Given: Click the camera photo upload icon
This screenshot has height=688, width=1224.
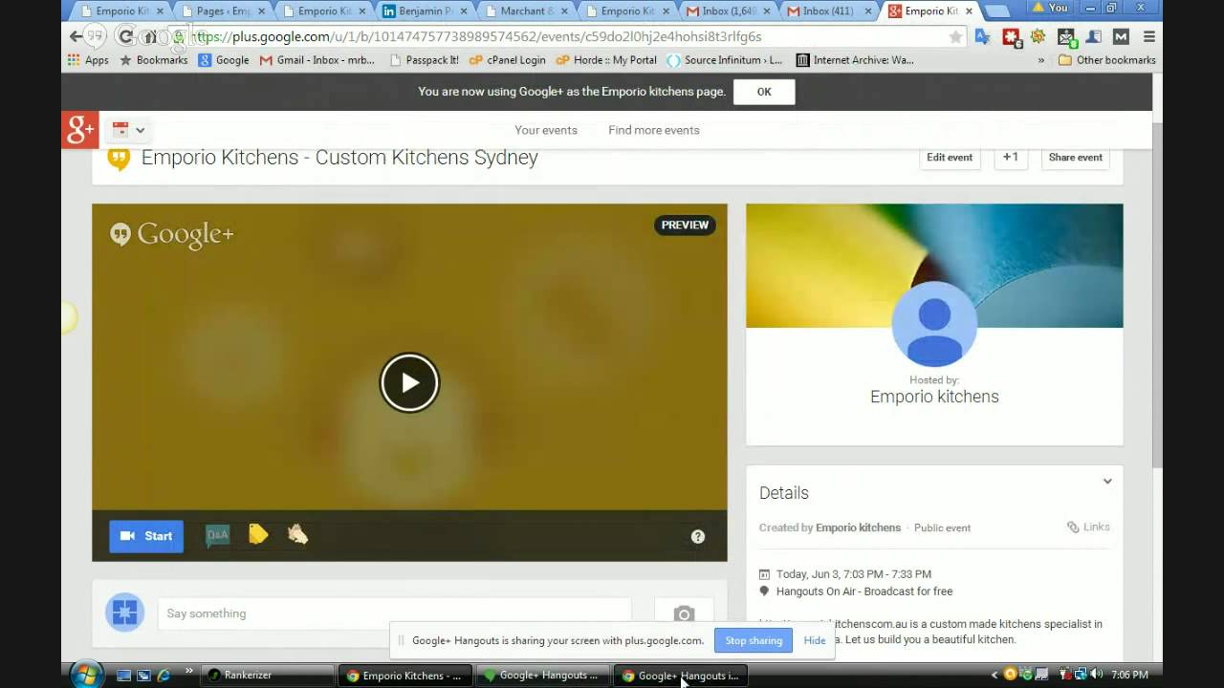Looking at the screenshot, I should tap(684, 613).
